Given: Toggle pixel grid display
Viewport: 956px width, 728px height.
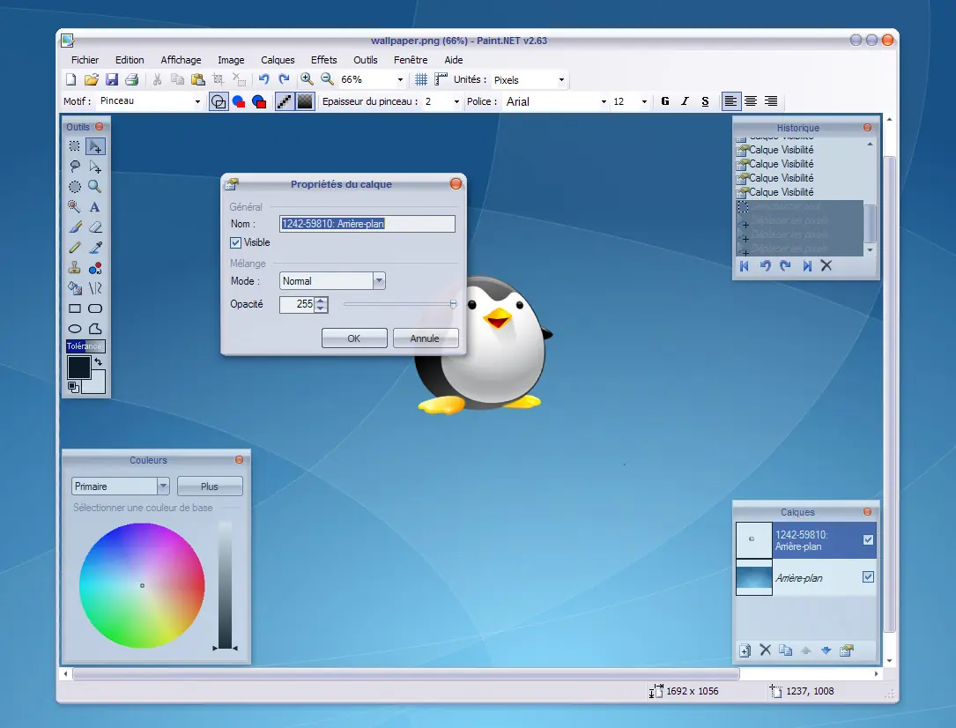Looking at the screenshot, I should click(x=420, y=79).
